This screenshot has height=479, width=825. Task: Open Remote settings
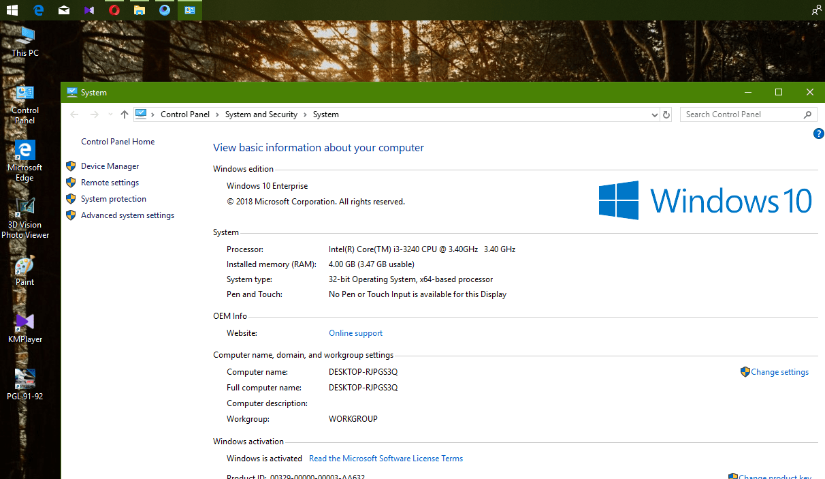point(110,183)
